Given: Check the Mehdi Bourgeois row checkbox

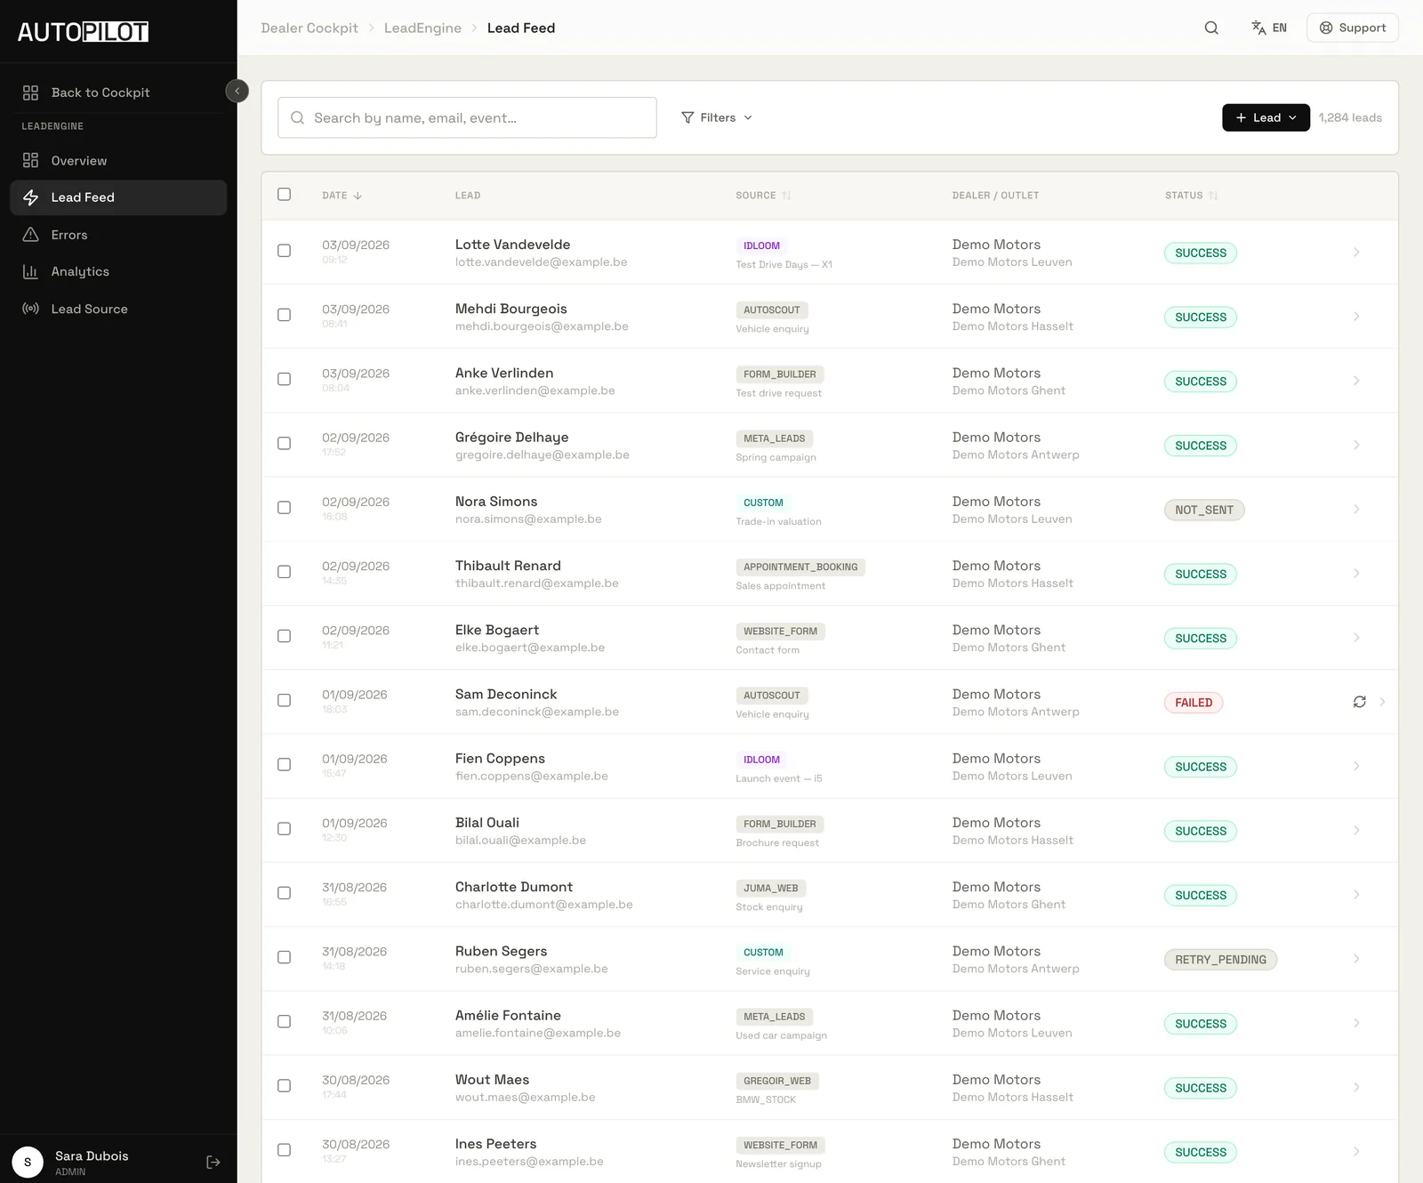Looking at the screenshot, I should coord(284,315).
